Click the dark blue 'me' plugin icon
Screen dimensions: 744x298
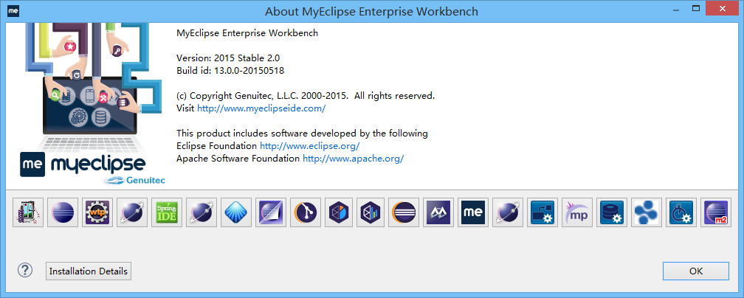[473, 212]
